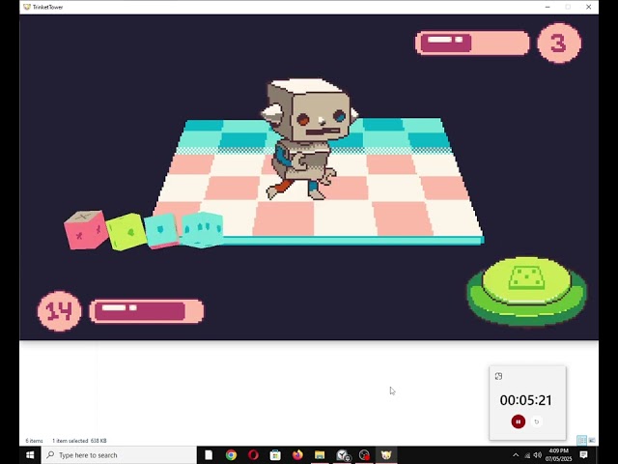Minimize the TrinketTower window
618x464 pixels.
click(x=548, y=7)
